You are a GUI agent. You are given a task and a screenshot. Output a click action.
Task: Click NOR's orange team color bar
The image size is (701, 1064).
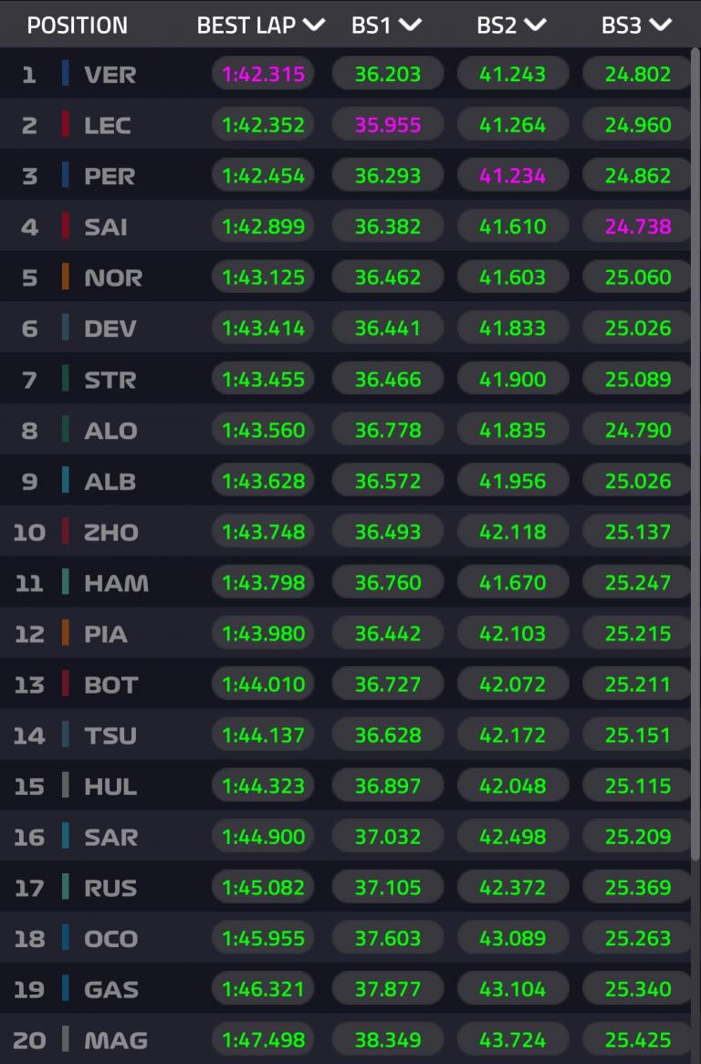[66, 276]
